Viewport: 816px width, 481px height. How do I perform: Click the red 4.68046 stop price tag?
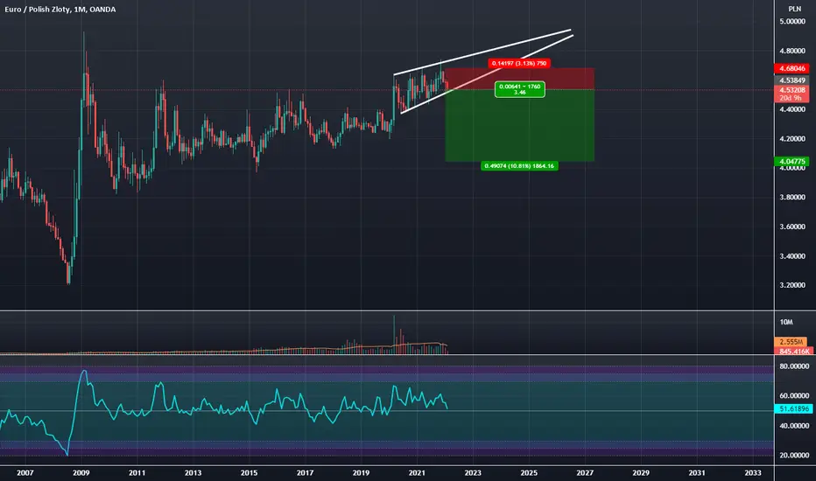point(791,68)
